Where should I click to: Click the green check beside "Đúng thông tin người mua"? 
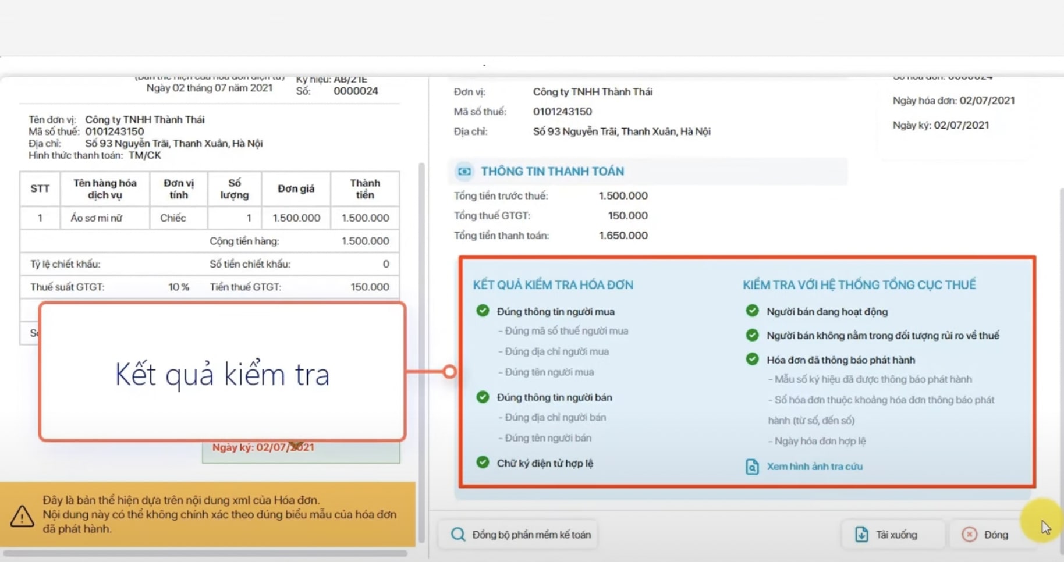[483, 311]
